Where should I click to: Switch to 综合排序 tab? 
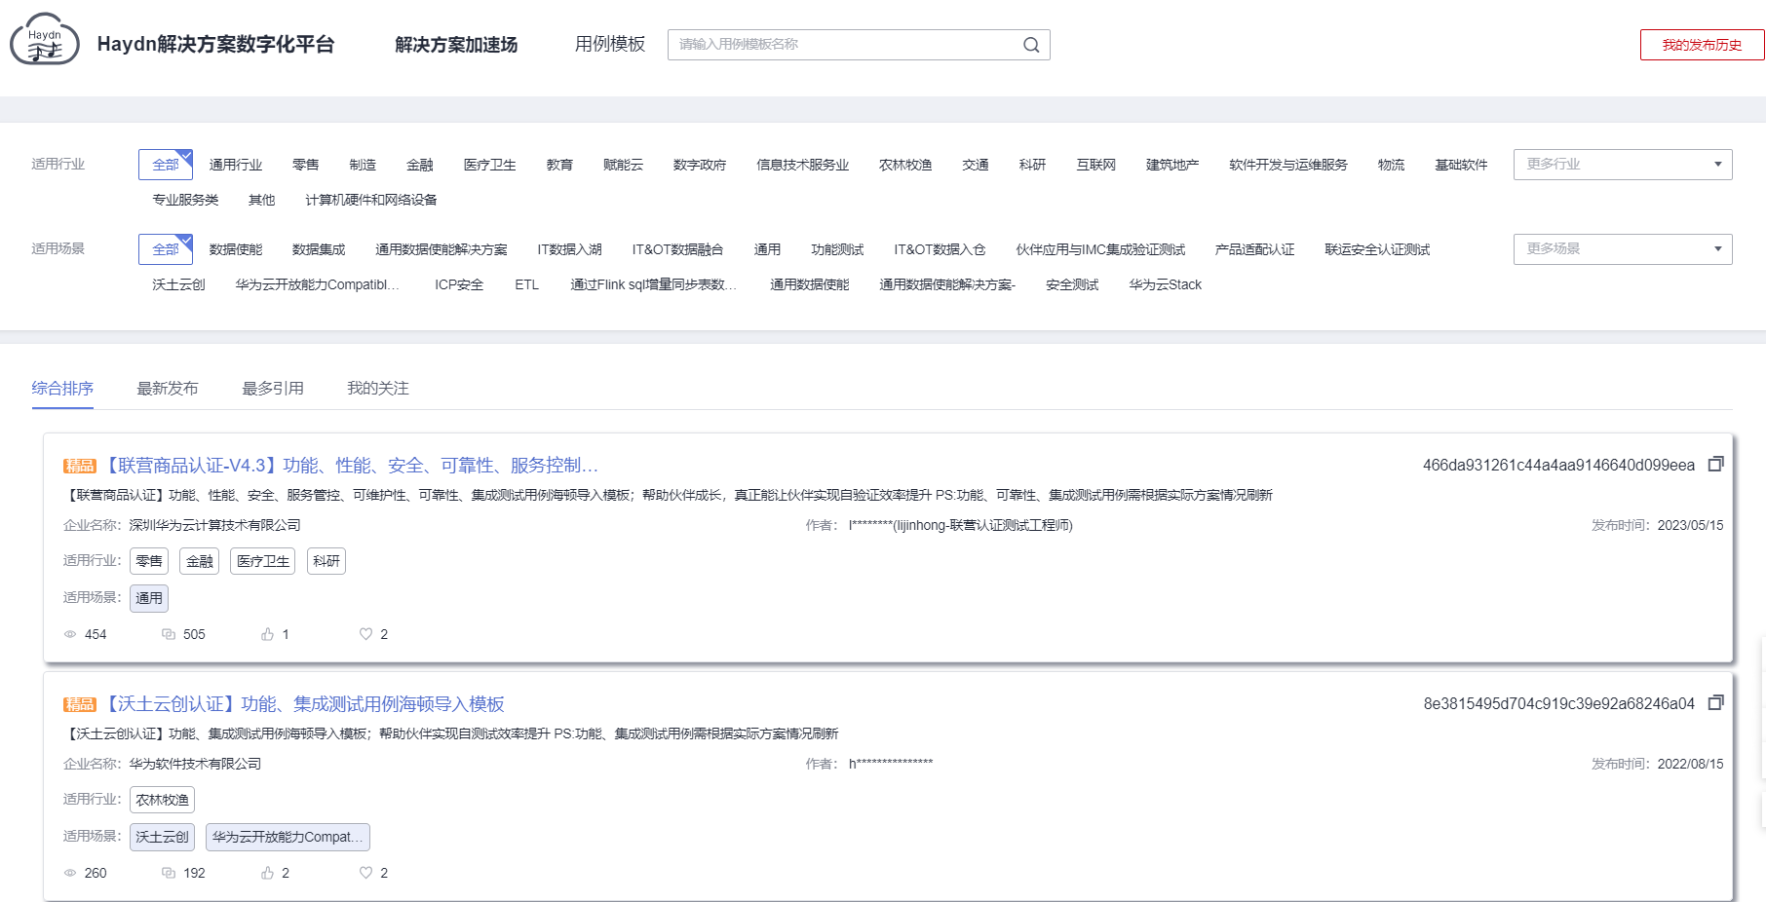62,388
